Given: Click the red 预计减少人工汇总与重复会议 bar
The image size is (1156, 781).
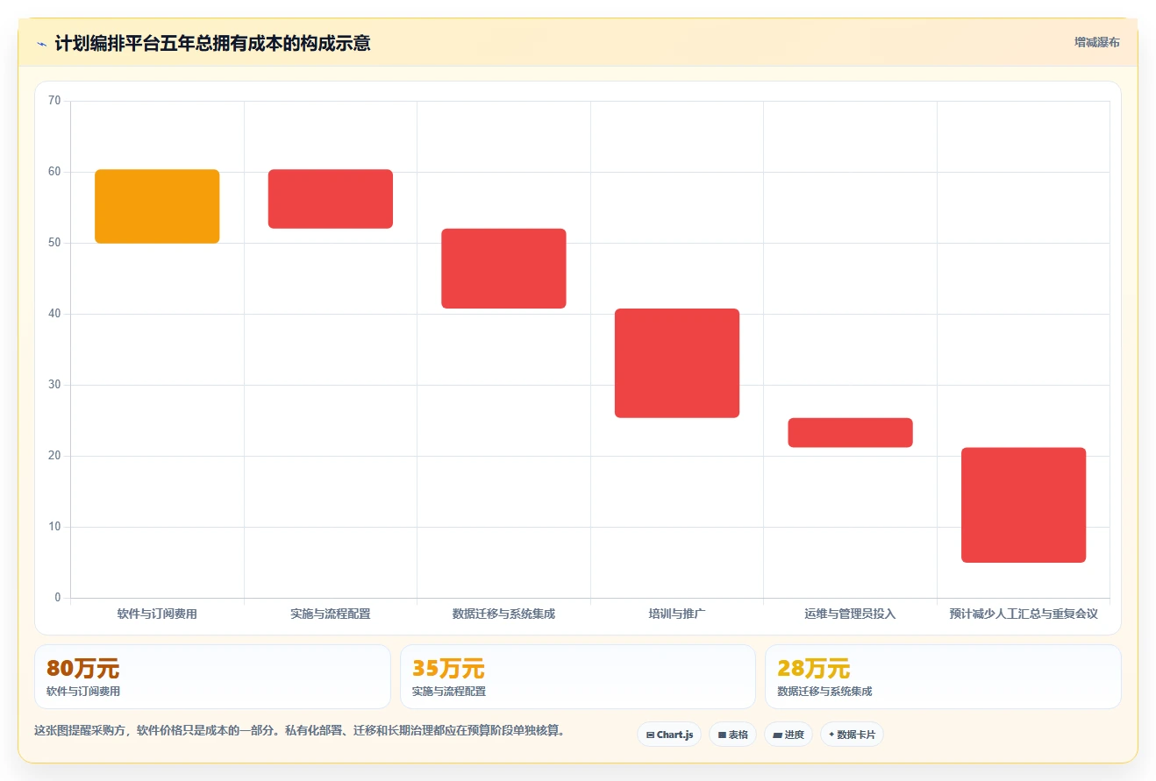Looking at the screenshot, I should coord(1024,505).
